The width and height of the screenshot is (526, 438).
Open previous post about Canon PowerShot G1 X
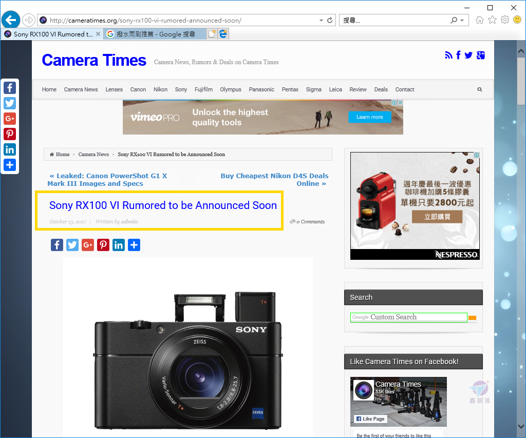[x=107, y=180]
